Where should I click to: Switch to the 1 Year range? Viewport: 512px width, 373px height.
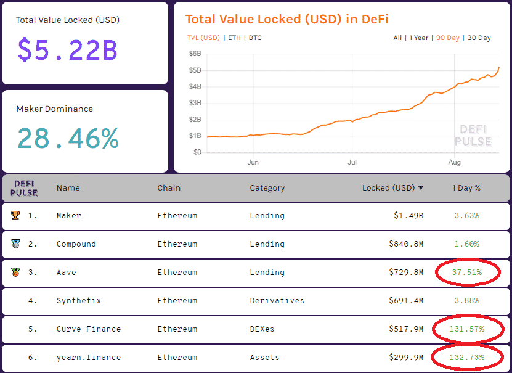click(417, 38)
